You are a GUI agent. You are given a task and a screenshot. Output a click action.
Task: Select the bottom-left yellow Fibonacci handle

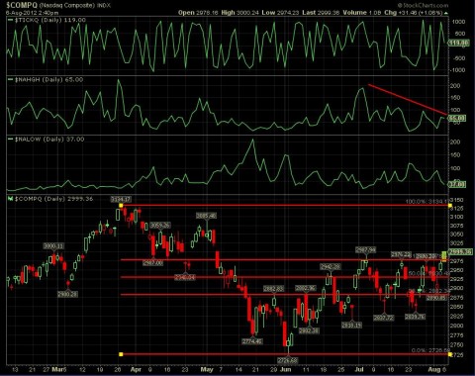[x=121, y=354]
